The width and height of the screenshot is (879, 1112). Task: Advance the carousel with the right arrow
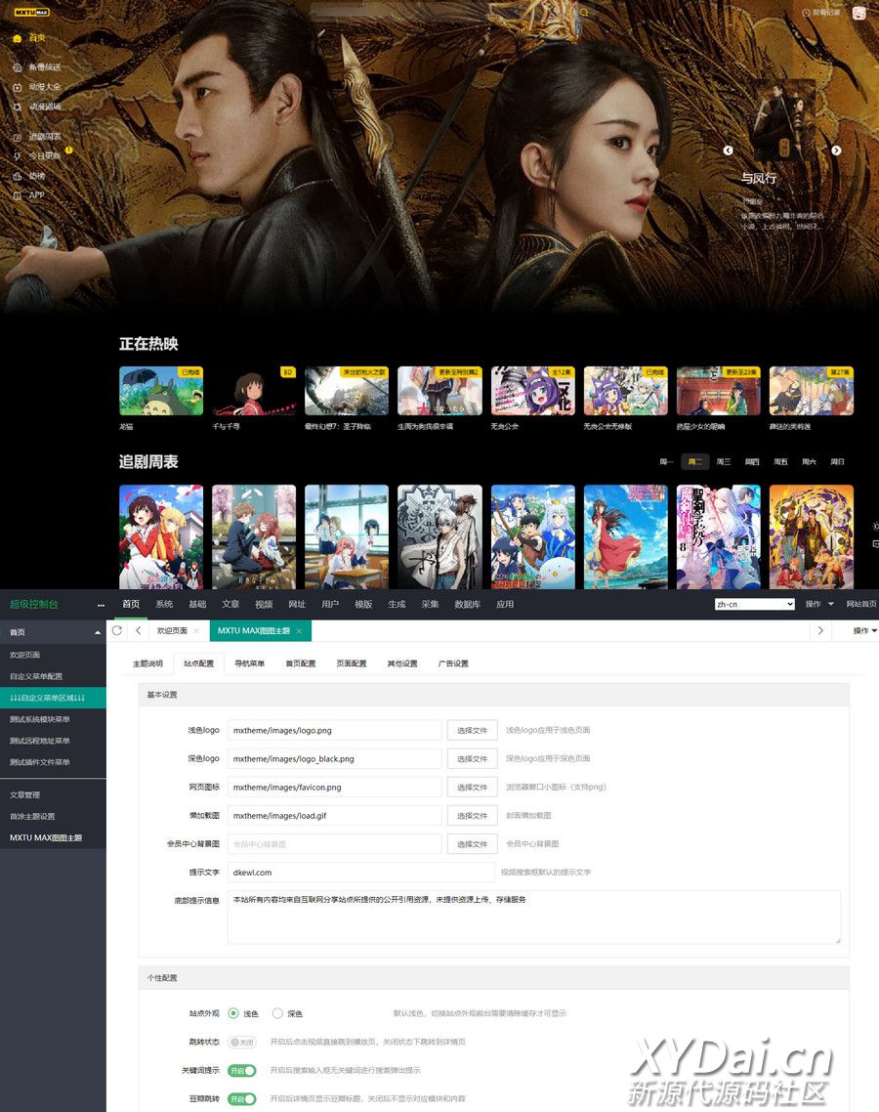point(836,150)
